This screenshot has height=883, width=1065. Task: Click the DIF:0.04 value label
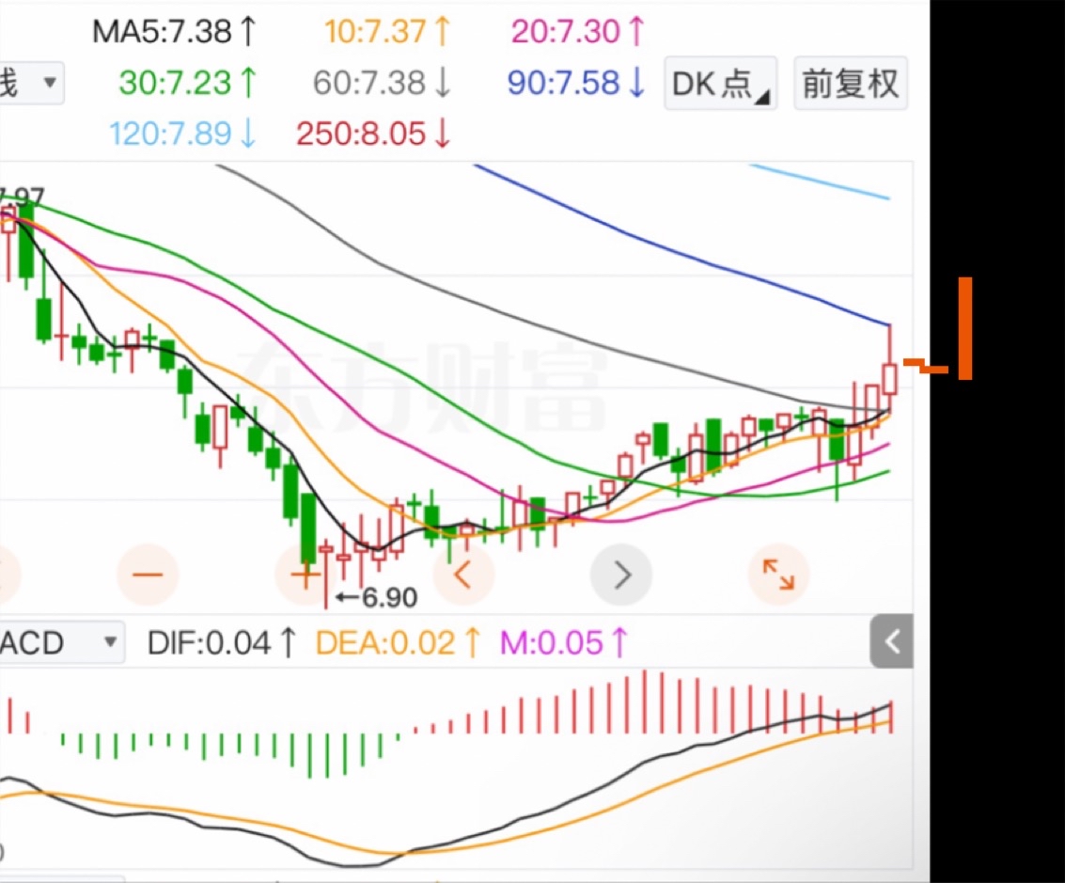tap(222, 642)
